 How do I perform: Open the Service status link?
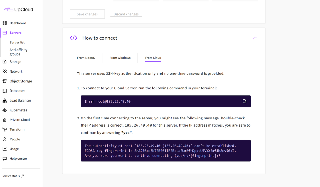(13, 176)
